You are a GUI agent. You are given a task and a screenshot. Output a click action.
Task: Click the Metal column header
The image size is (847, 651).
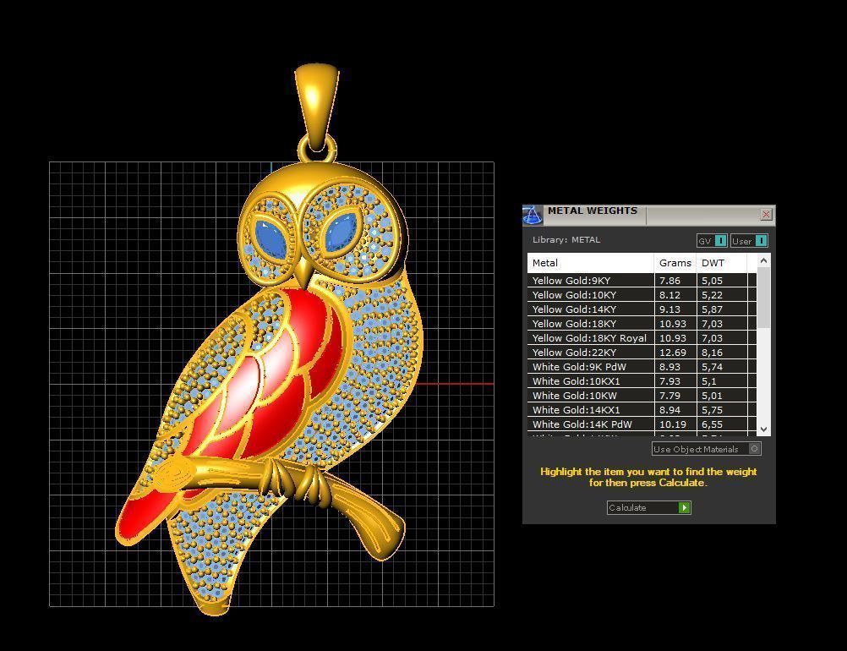(591, 263)
